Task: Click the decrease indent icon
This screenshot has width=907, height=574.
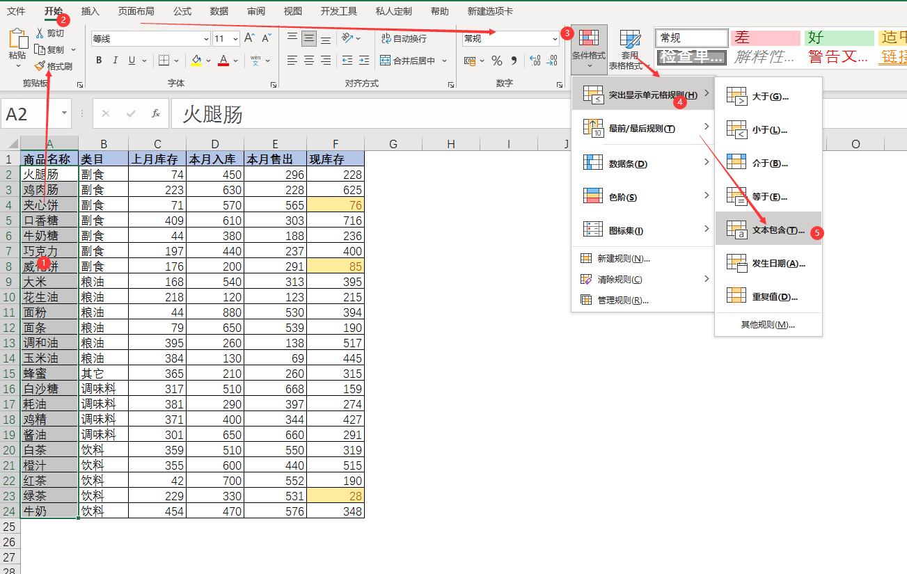Action: (x=347, y=61)
